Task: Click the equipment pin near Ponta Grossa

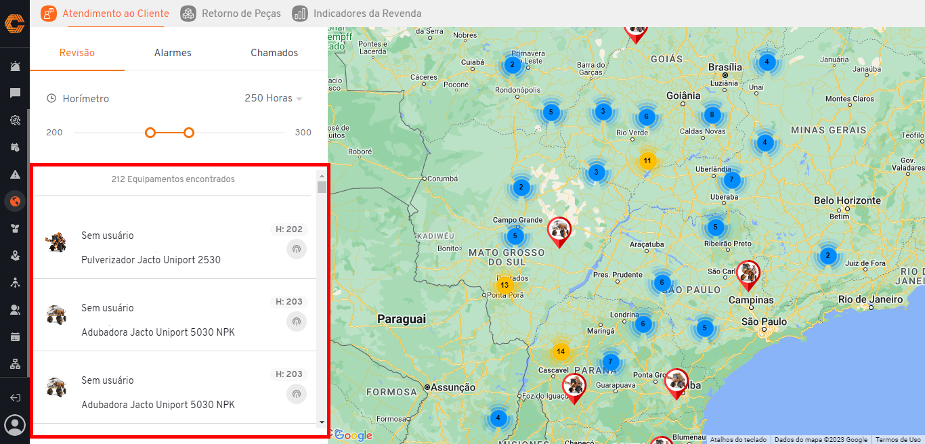Action: click(676, 384)
